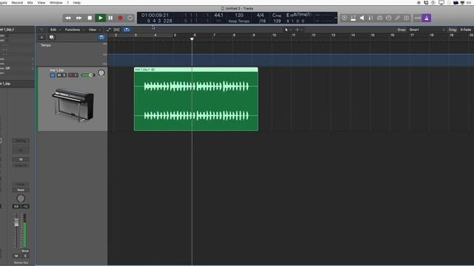Click the 120 tempo value in the LCD
Viewport: 474px width, 266px height.
238,15
